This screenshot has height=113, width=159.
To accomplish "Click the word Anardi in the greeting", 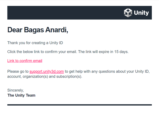I will click(x=57, y=30).
